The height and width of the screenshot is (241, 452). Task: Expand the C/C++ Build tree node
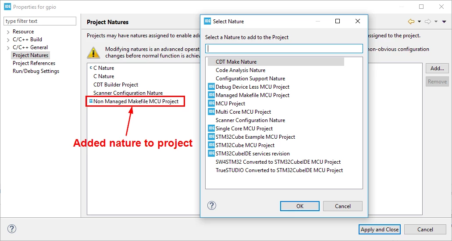coord(8,40)
